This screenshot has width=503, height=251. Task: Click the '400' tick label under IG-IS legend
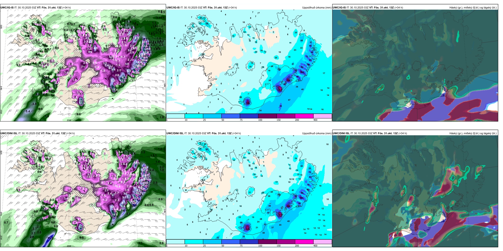[x=315, y=120]
